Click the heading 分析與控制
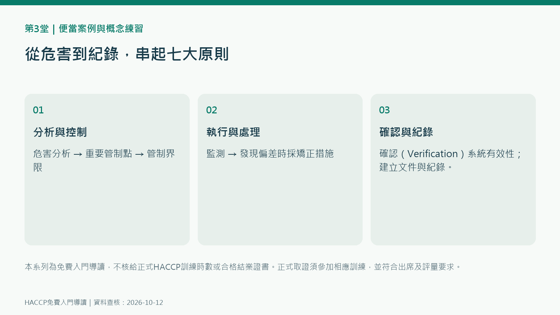 60,132
